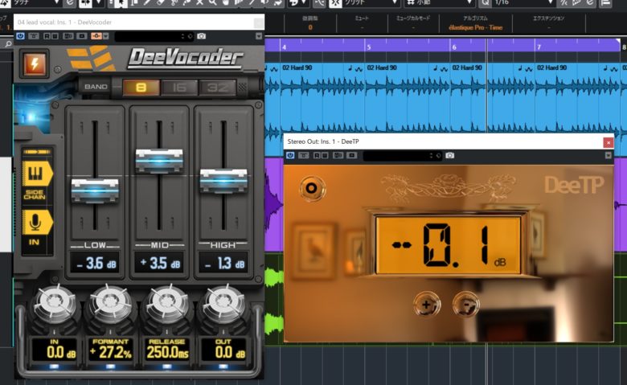The image size is (627, 385).
Task: Click the OUT gain knob
Action: tap(223, 305)
